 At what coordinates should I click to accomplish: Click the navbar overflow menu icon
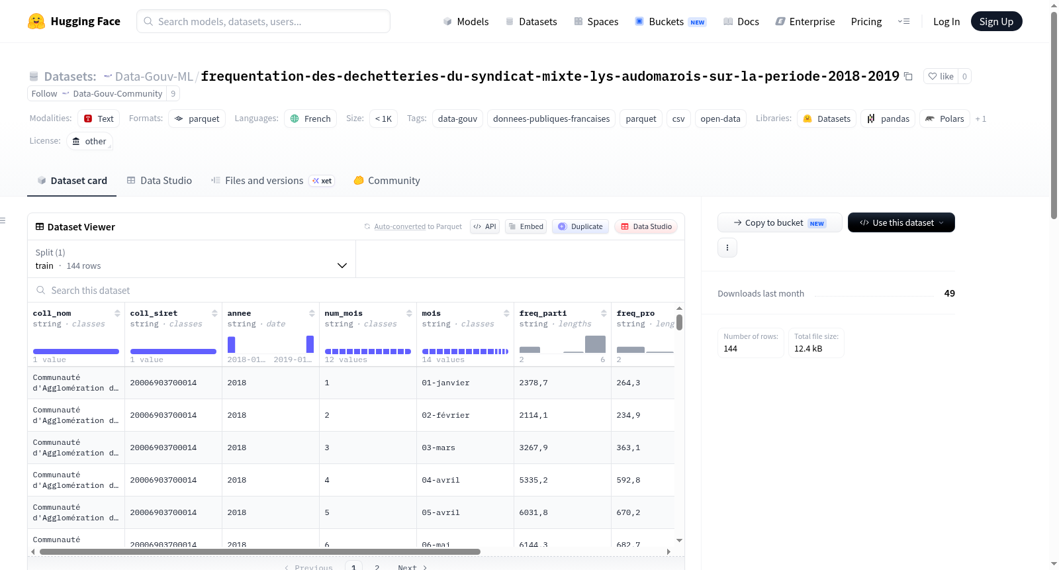pos(903,21)
